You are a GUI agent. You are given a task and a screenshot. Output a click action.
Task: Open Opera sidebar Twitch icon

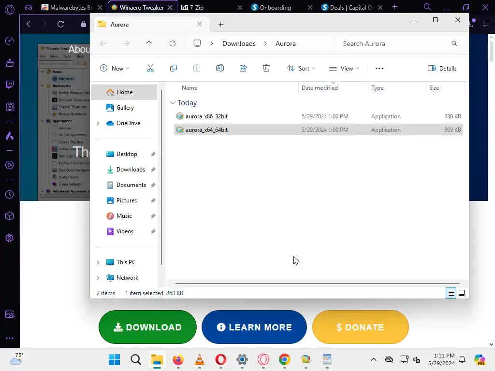click(x=10, y=84)
